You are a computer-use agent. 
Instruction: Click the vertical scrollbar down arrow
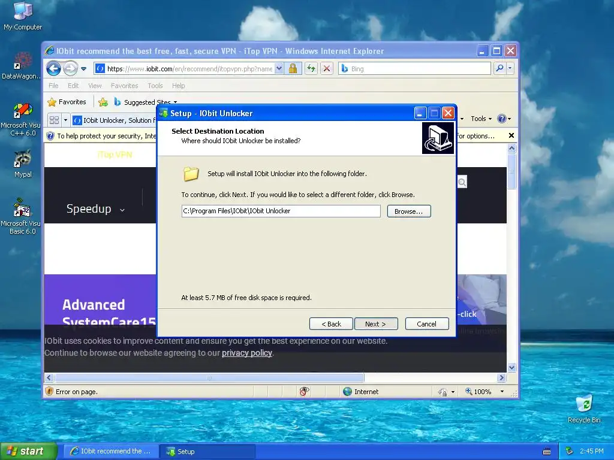click(511, 367)
